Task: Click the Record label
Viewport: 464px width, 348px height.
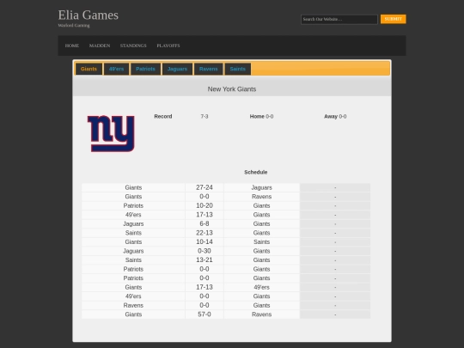Action: coord(163,116)
